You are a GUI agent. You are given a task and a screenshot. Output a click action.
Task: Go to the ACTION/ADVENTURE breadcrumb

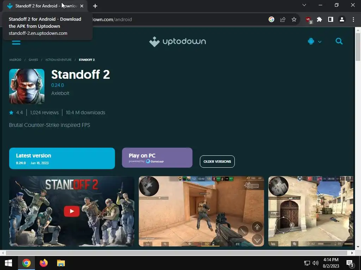tap(58, 60)
